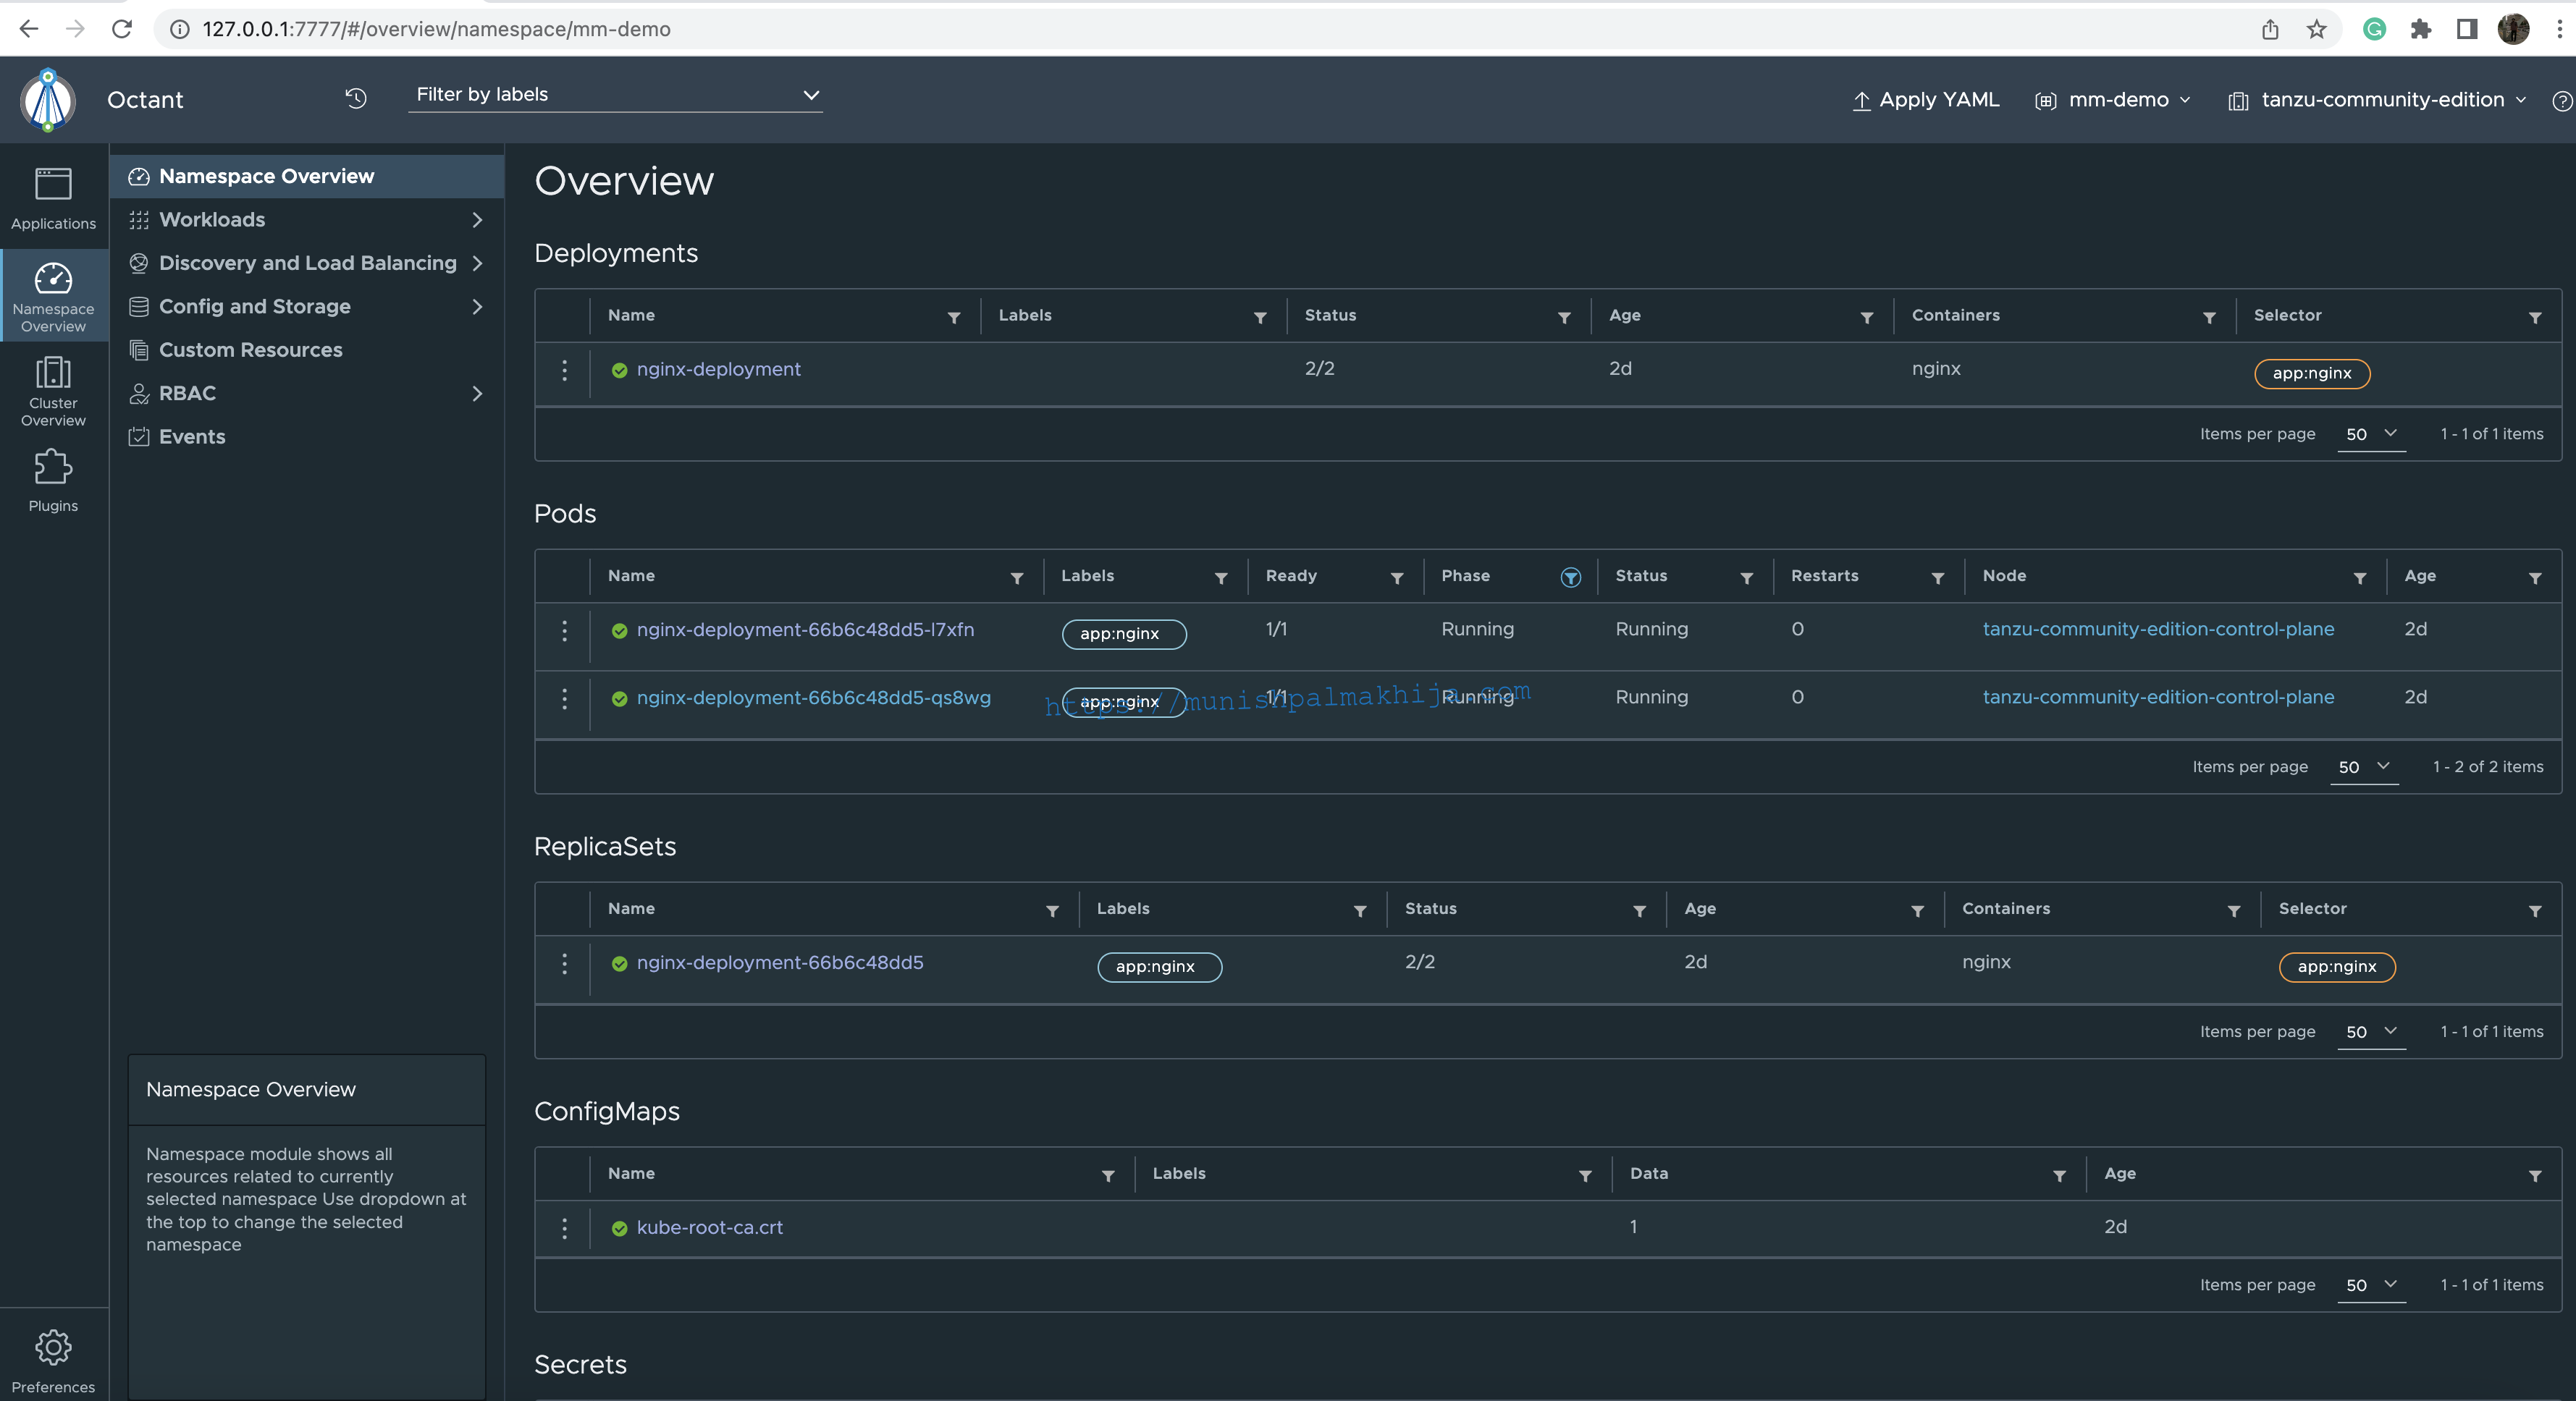2576x1401 pixels.
Task: Click app:nginx label on pod l7xfn
Action: (1123, 635)
